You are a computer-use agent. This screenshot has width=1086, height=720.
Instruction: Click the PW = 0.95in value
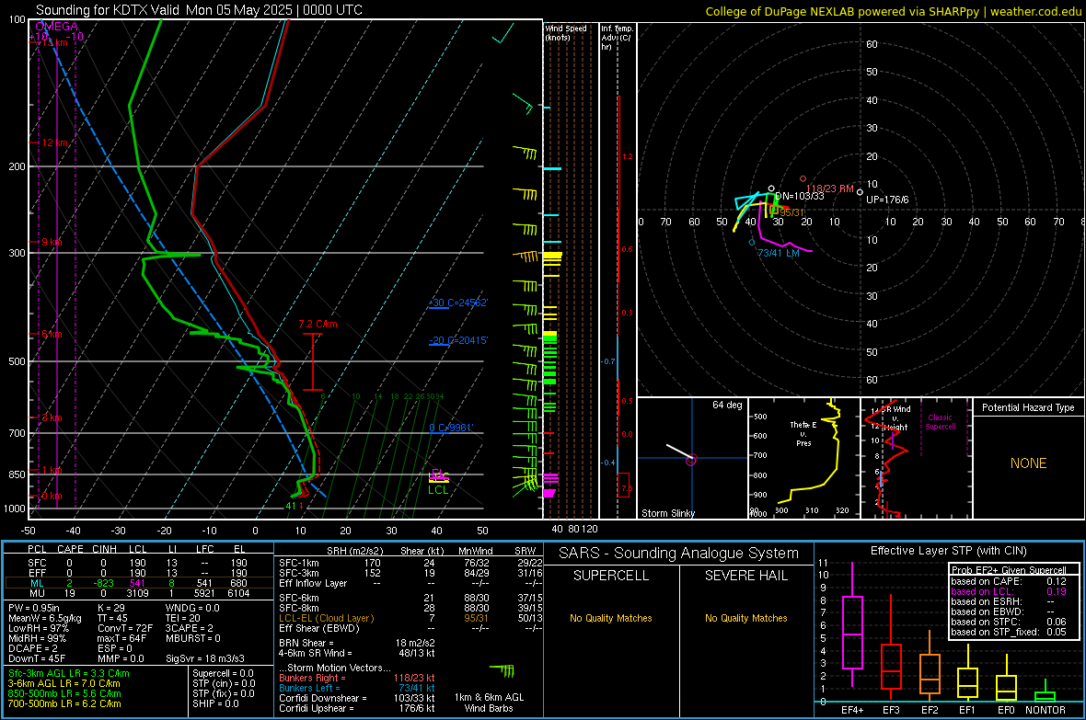[34, 608]
